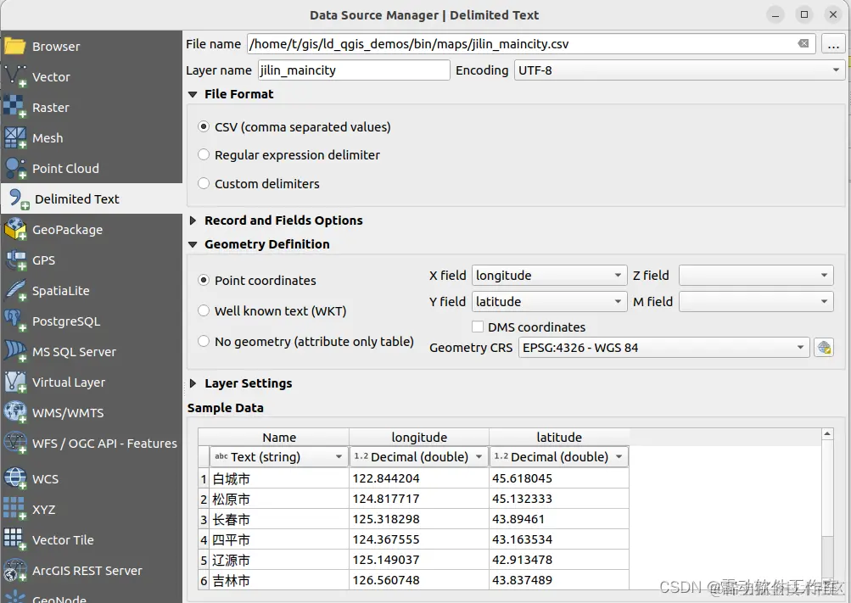This screenshot has width=851, height=603.
Task: Click the longitude column header
Action: pyautogui.click(x=419, y=437)
